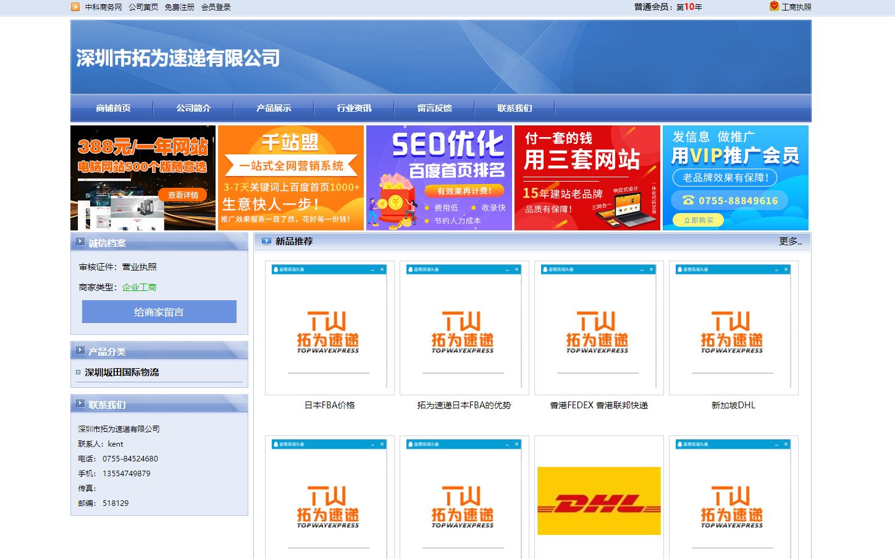
Task: Open the 新加坡DHL product title
Action: click(x=734, y=405)
